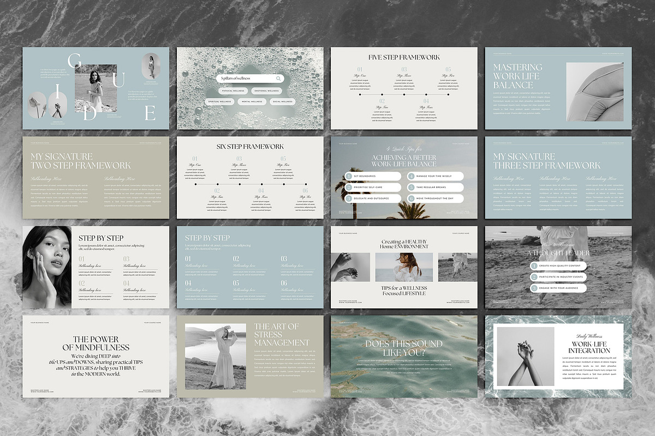The width and height of the screenshot is (655, 436).
Task: Click the 'Create High-Quality Content' pill
Action: tap(558, 266)
